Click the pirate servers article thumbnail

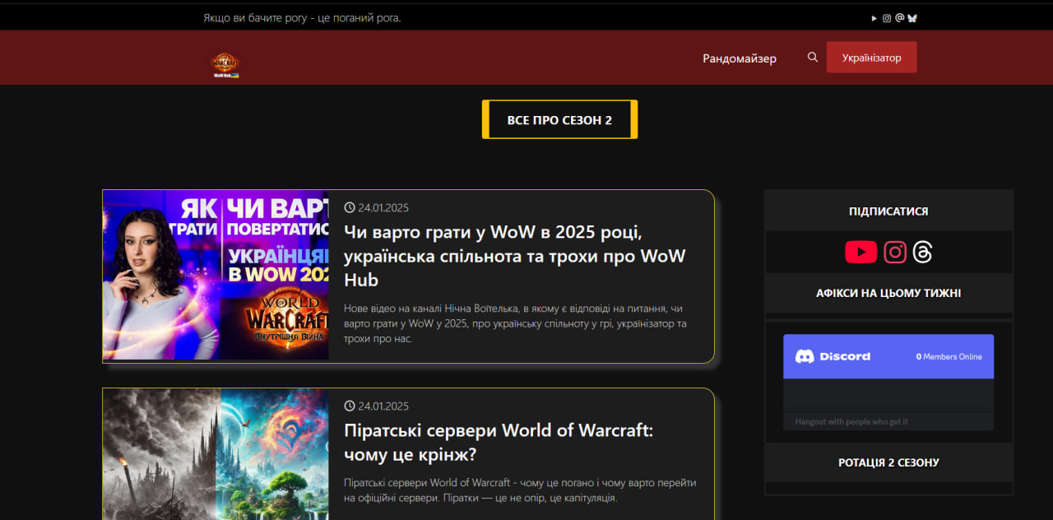click(x=215, y=454)
